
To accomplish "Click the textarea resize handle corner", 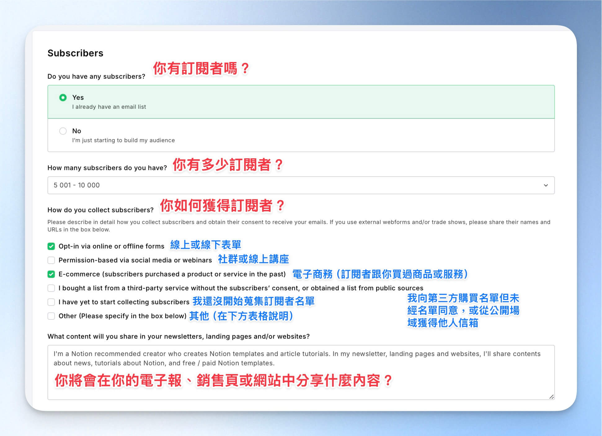I will [x=551, y=397].
